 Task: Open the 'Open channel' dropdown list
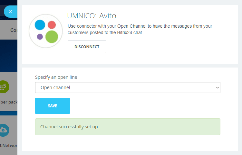click(127, 87)
